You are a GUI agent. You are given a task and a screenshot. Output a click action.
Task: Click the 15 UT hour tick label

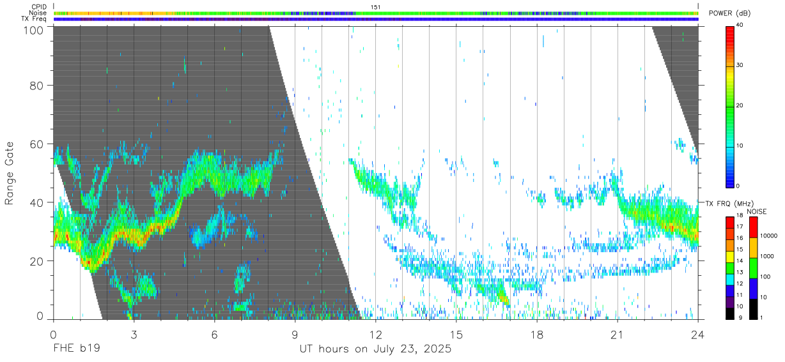coord(456,335)
